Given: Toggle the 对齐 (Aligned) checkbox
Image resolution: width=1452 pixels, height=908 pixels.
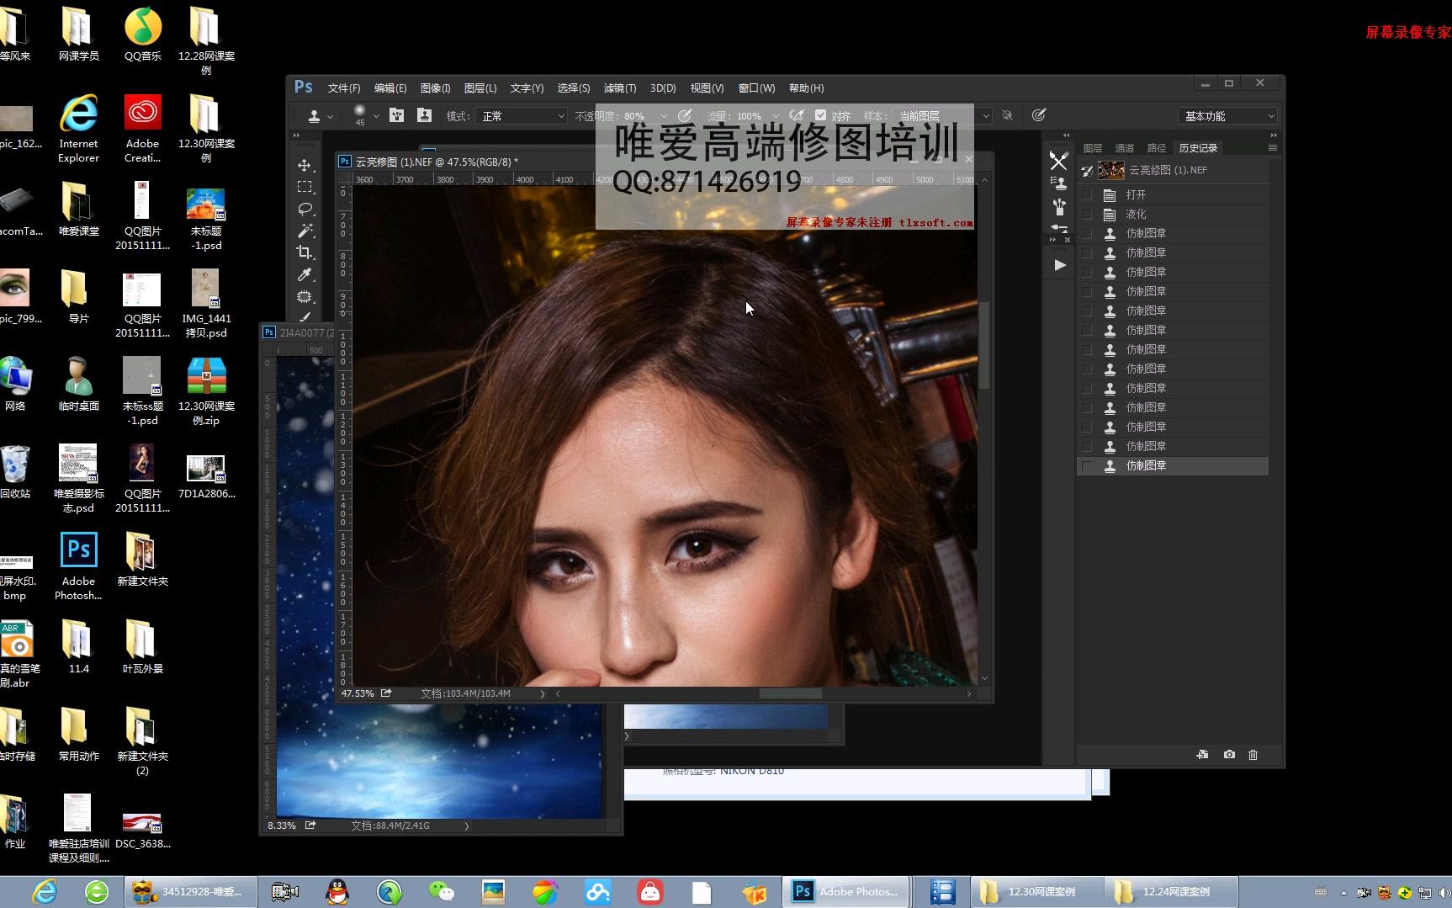Looking at the screenshot, I should click(820, 115).
